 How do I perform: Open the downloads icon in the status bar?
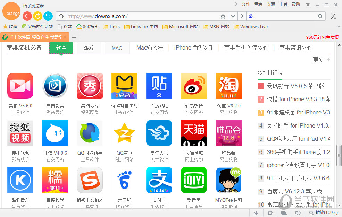(x=256, y=212)
